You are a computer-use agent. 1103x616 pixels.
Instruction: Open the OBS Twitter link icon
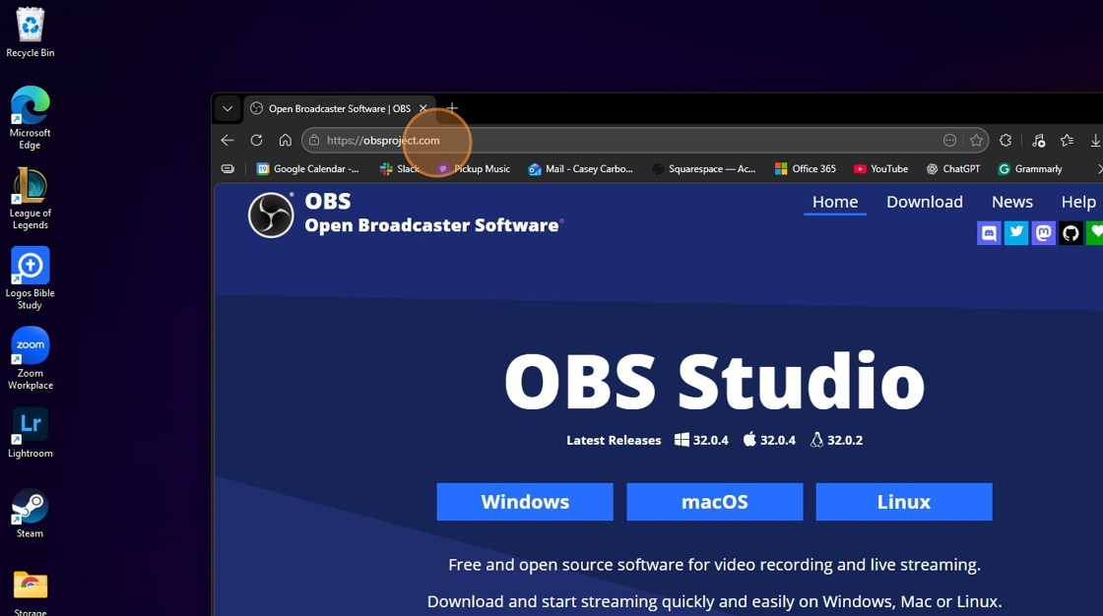[1016, 233]
